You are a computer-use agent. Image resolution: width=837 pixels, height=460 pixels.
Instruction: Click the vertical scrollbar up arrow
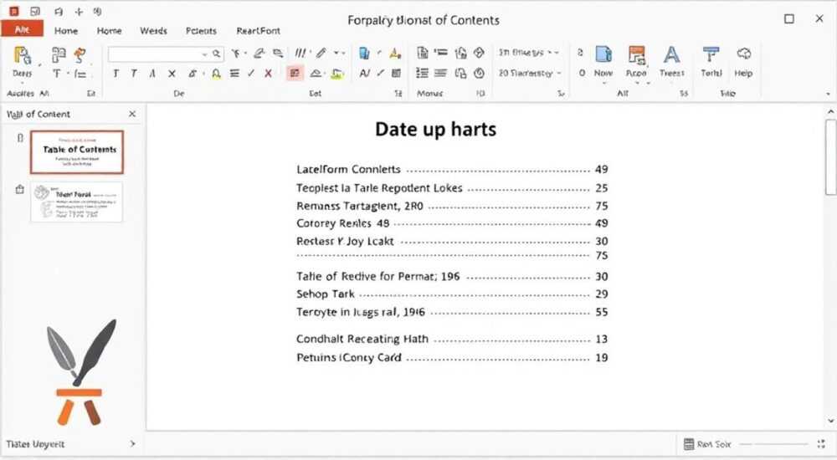pos(830,112)
